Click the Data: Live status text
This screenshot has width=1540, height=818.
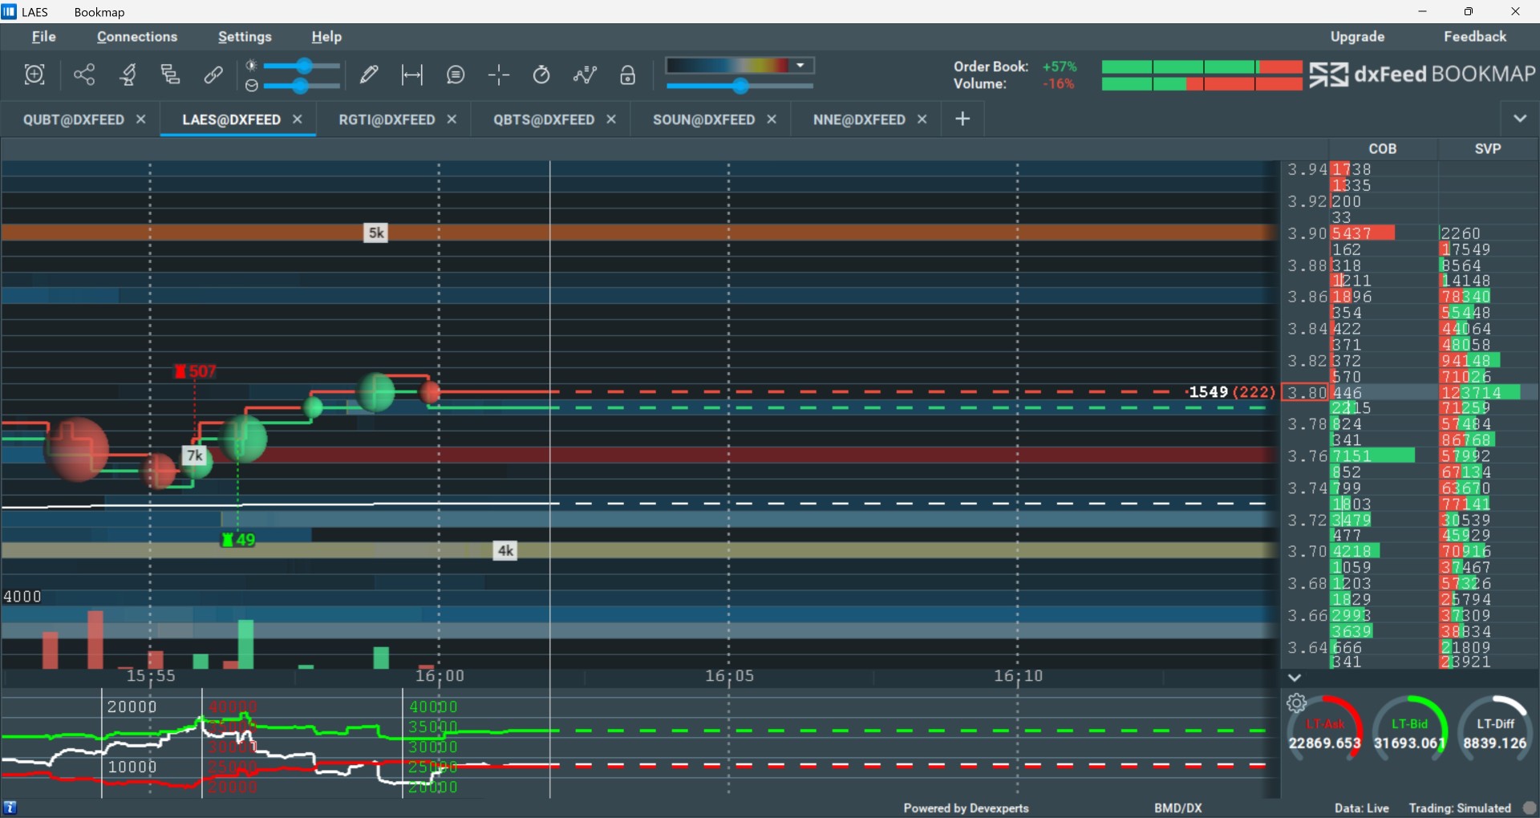point(1361,808)
